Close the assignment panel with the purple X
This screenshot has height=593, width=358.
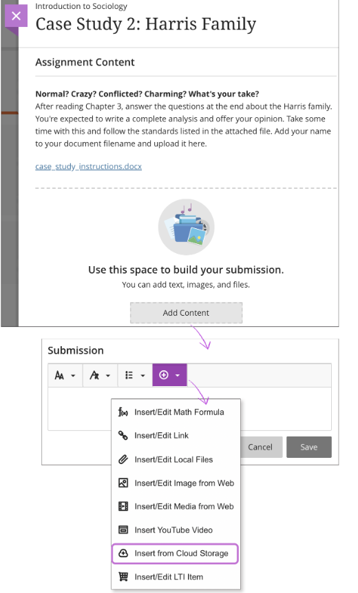pyautogui.click(x=16, y=16)
